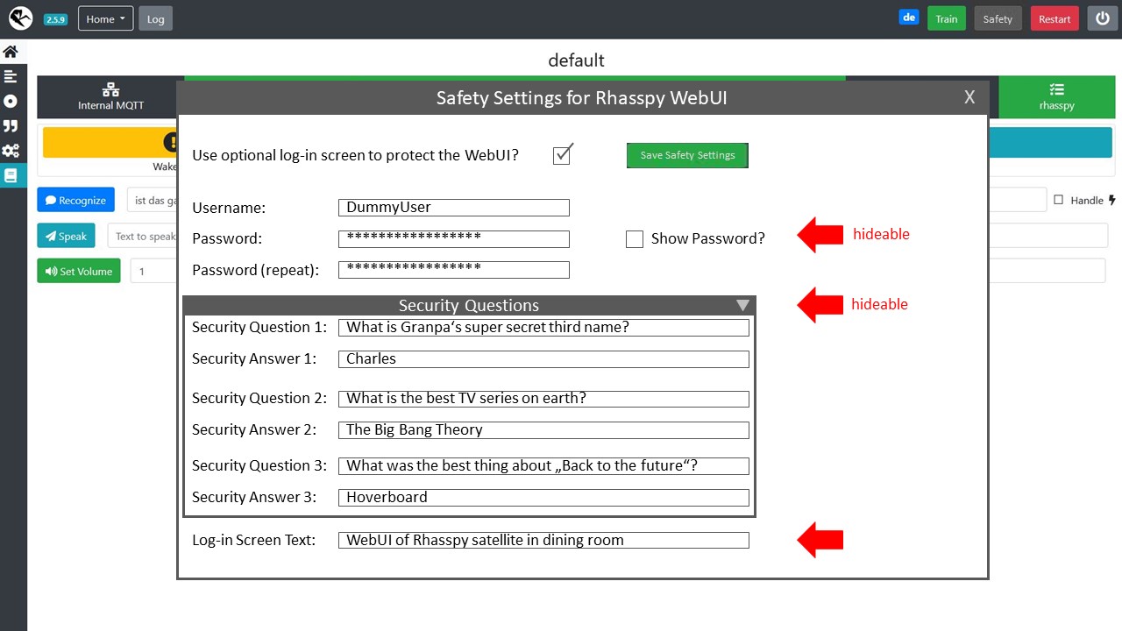
Task: Select the highlighted book icon in the sidebar
Action: [10, 175]
